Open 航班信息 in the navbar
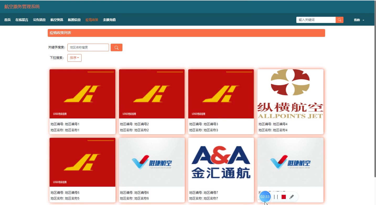 [x=74, y=20]
